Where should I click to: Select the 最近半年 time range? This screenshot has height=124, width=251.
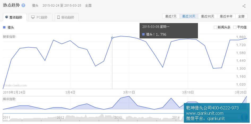[x=226, y=16]
